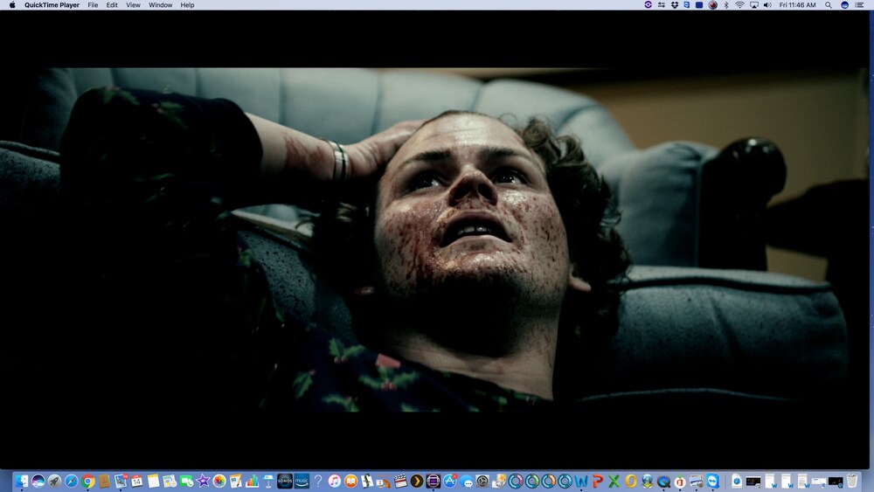Open Safari compass icon in Dock
This screenshot has width=874, height=492.
(x=72, y=481)
